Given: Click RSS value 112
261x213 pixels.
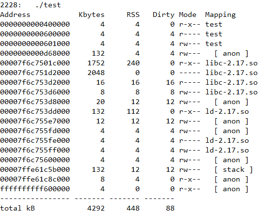Looking at the screenshot, I should 133,111.
